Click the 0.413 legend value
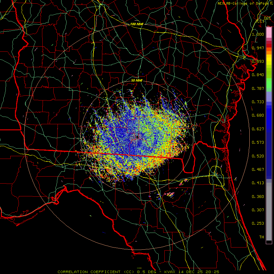The image size is (274, 274). (258, 183)
